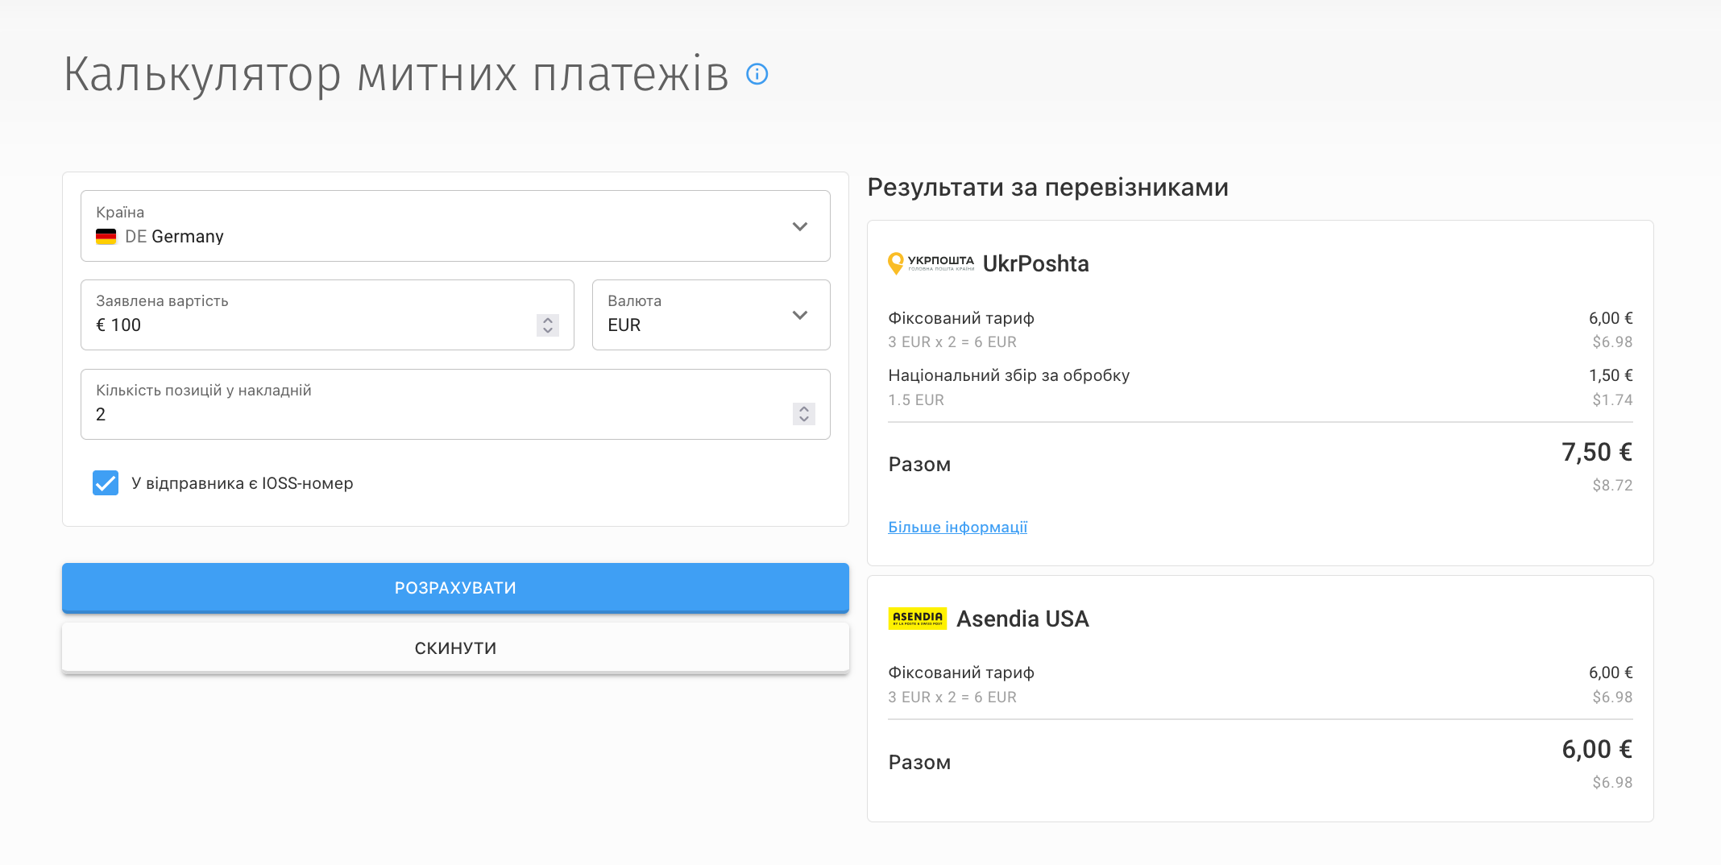Expand the Країна dropdown chevron
1721x865 pixels.
(799, 226)
